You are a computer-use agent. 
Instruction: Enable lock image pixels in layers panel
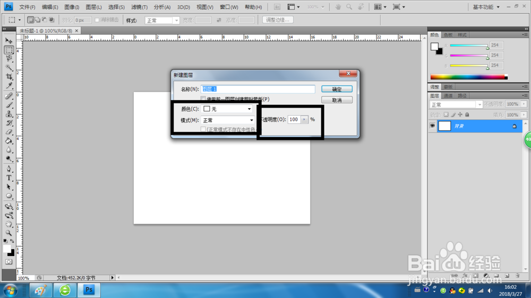453,115
